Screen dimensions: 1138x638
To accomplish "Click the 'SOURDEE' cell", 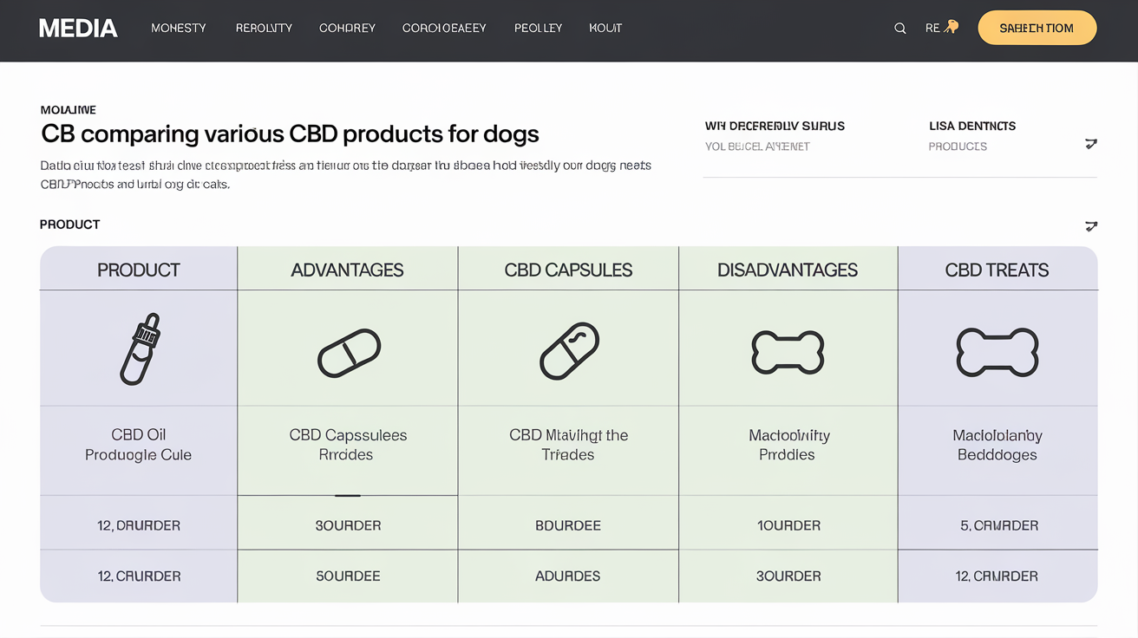I will [x=347, y=576].
